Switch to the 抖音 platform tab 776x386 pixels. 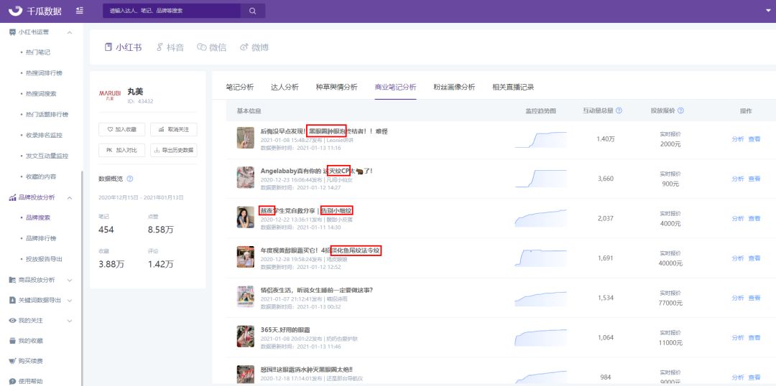pyautogui.click(x=170, y=47)
